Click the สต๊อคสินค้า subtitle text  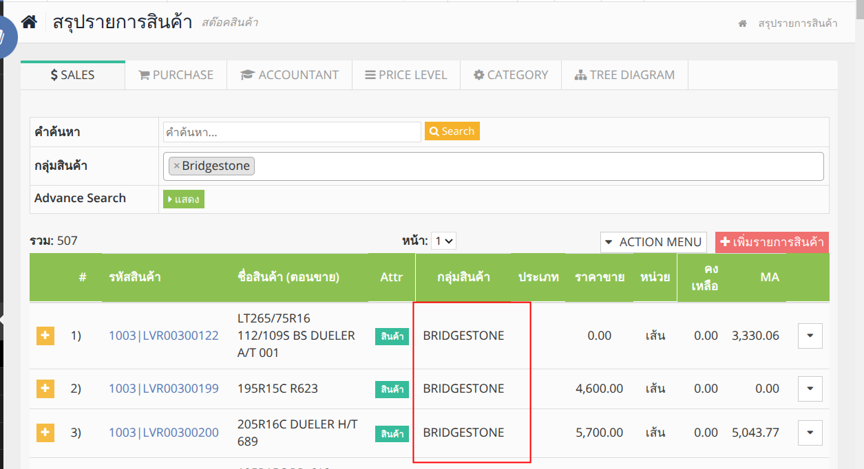tap(230, 23)
